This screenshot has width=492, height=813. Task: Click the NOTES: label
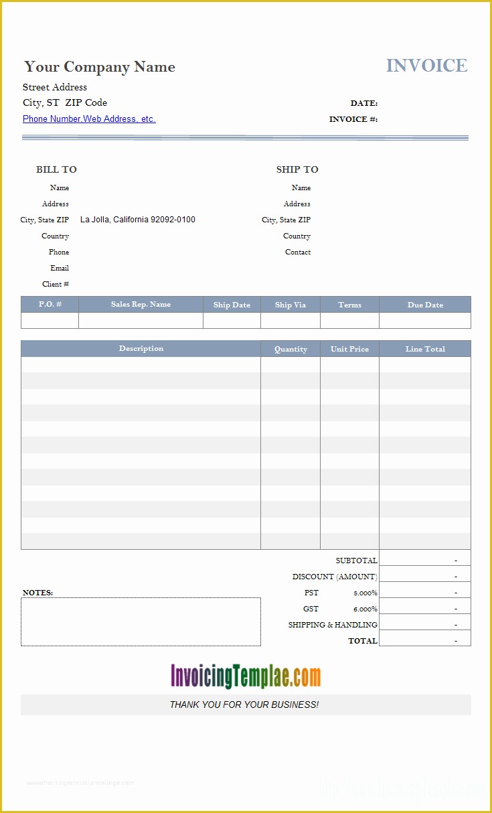coord(38,593)
